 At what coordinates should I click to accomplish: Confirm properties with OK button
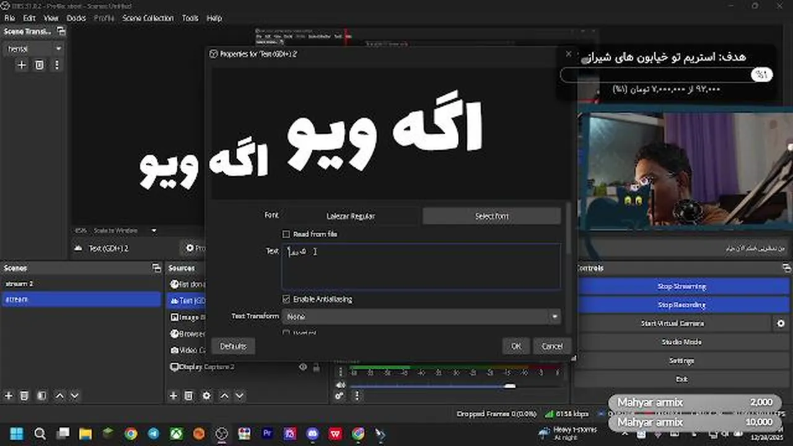point(516,346)
